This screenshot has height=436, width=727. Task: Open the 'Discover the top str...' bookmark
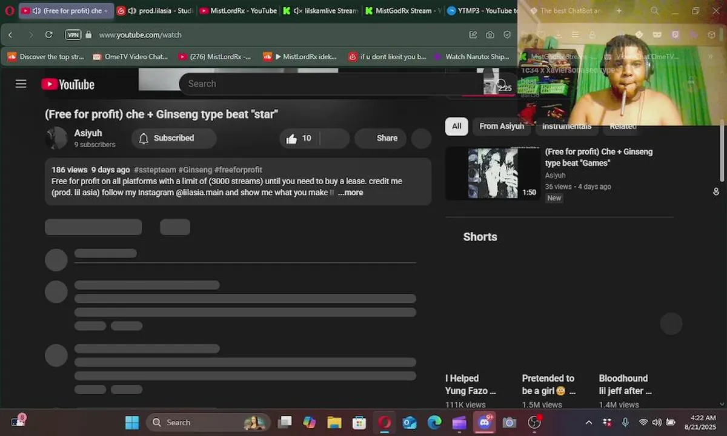tap(46, 56)
